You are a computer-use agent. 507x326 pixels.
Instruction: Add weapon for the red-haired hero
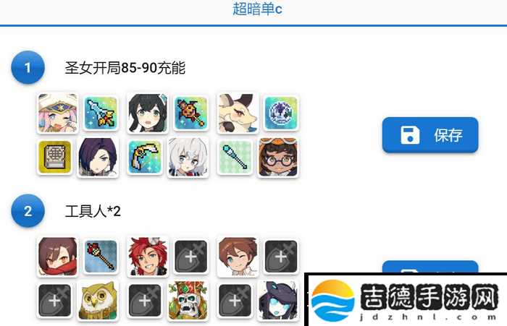[x=190, y=257]
